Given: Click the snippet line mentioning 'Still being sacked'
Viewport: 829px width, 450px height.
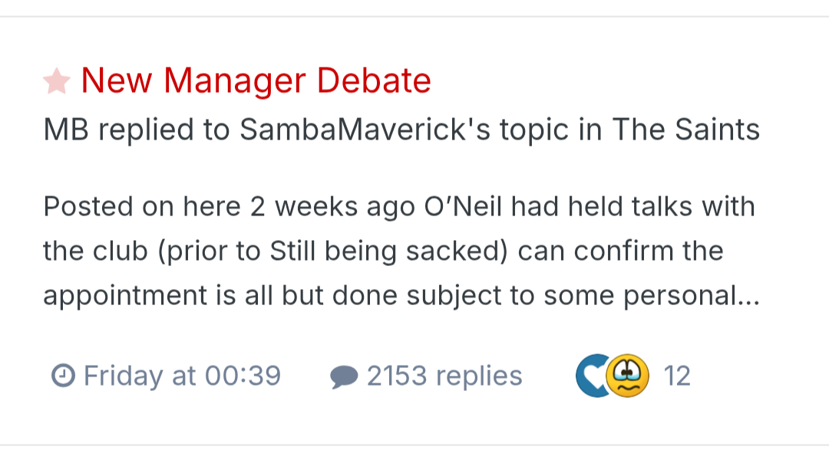Looking at the screenshot, I should point(383,251).
